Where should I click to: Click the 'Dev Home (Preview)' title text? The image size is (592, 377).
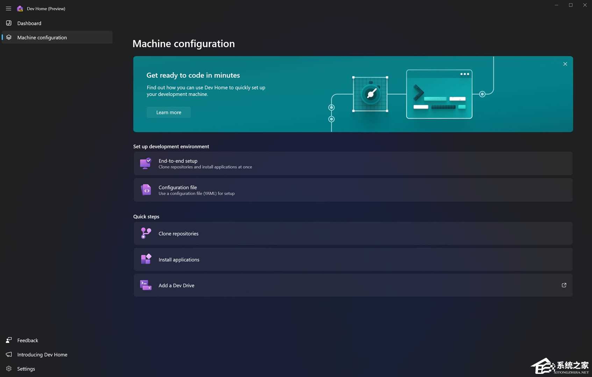(x=46, y=8)
